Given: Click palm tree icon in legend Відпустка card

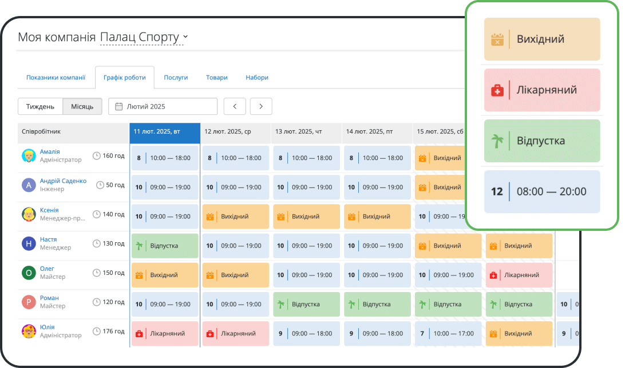Looking at the screenshot, I should 496,141.
